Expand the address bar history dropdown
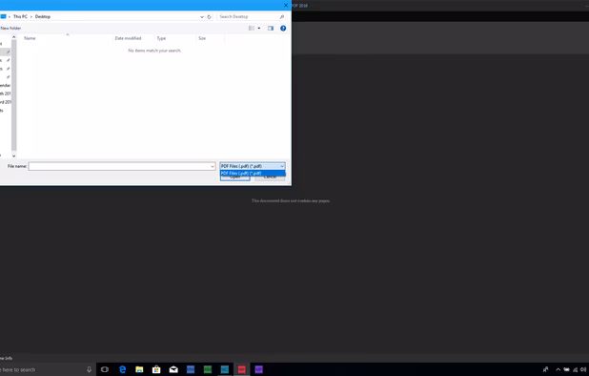The height and width of the screenshot is (376, 589). pyautogui.click(x=202, y=17)
